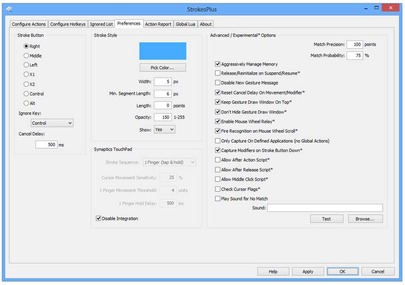This screenshot has width=405, height=285.
Task: Click the Help button
Action: 273,271
